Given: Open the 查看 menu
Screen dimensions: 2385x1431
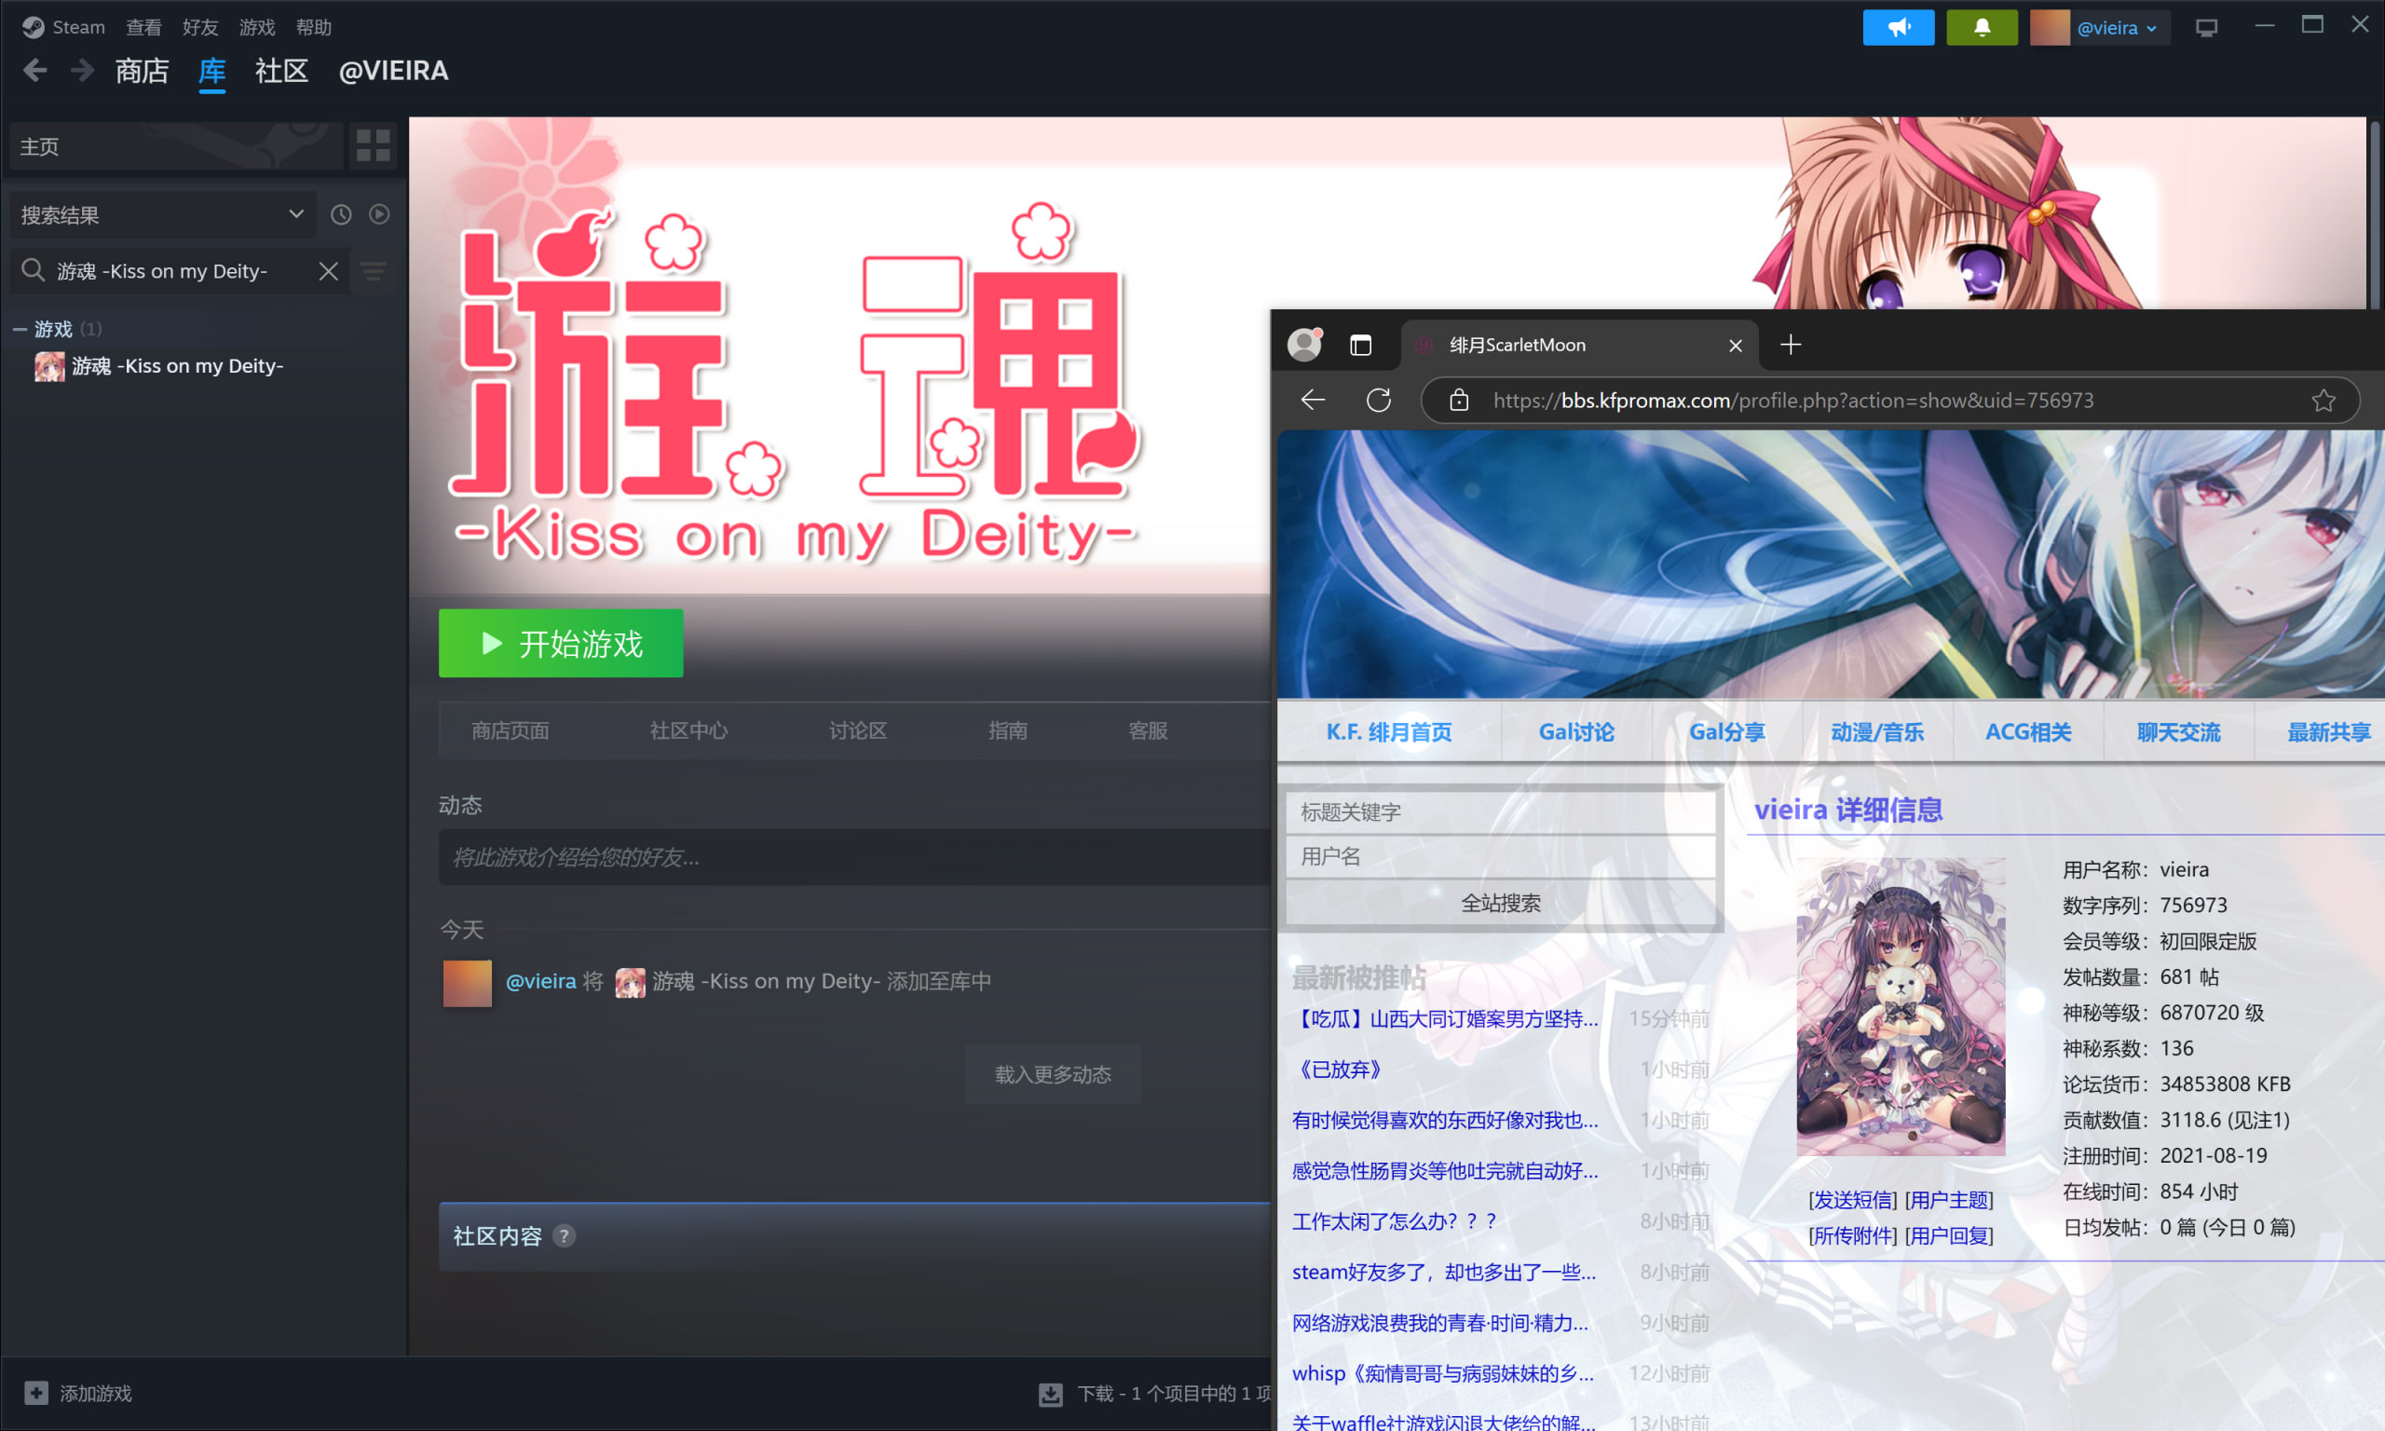Looking at the screenshot, I should (143, 27).
